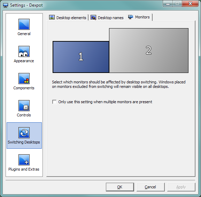This screenshot has width=201, height=197.
Task: Switch to the Desktop elements tab
Action: click(68, 17)
